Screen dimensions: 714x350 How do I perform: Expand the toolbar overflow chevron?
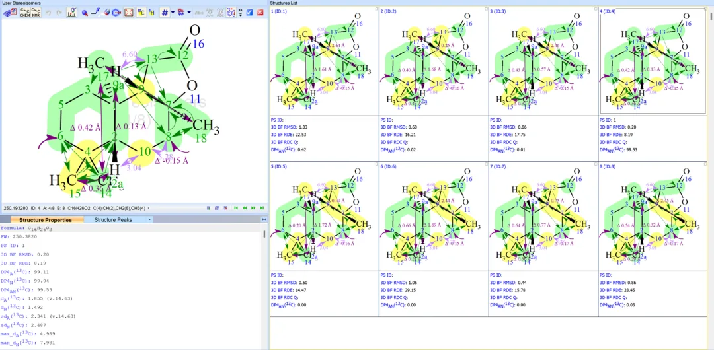[241, 13]
